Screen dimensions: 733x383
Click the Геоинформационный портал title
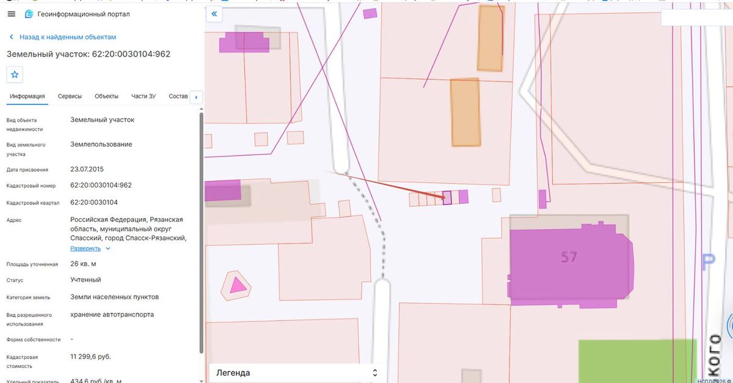84,14
